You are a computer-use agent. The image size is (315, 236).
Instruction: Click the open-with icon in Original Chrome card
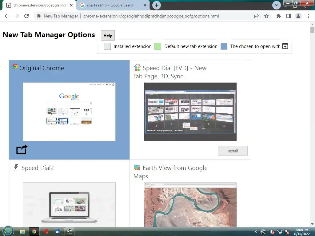(22, 150)
